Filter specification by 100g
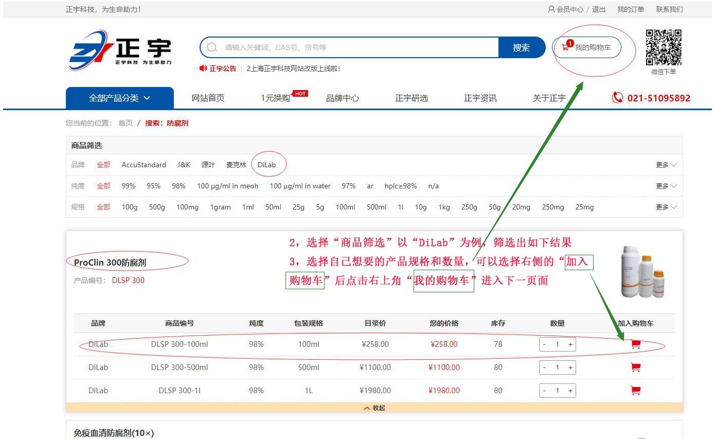 (130, 207)
